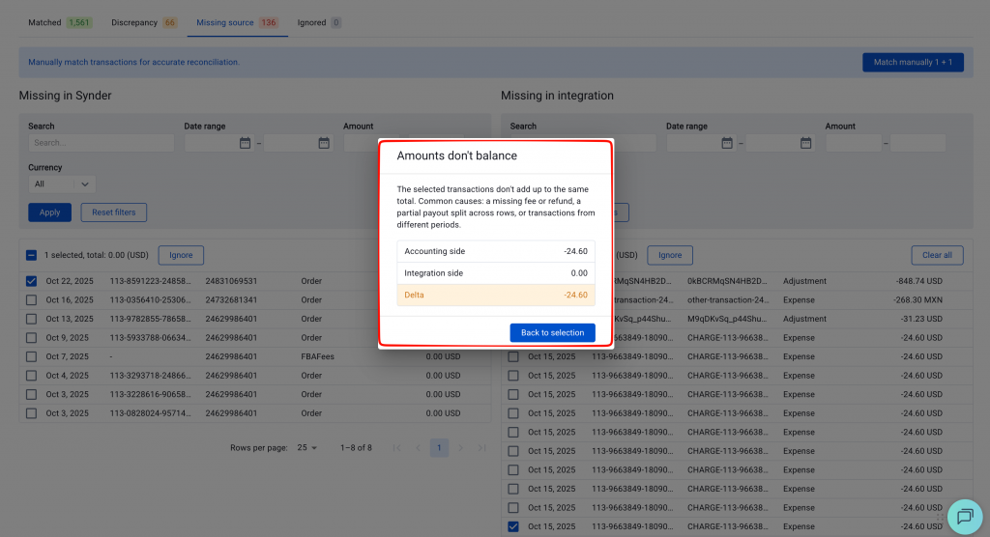Click the -848.74 USD Adjustment amount
This screenshot has width=990, height=537.
coord(918,281)
